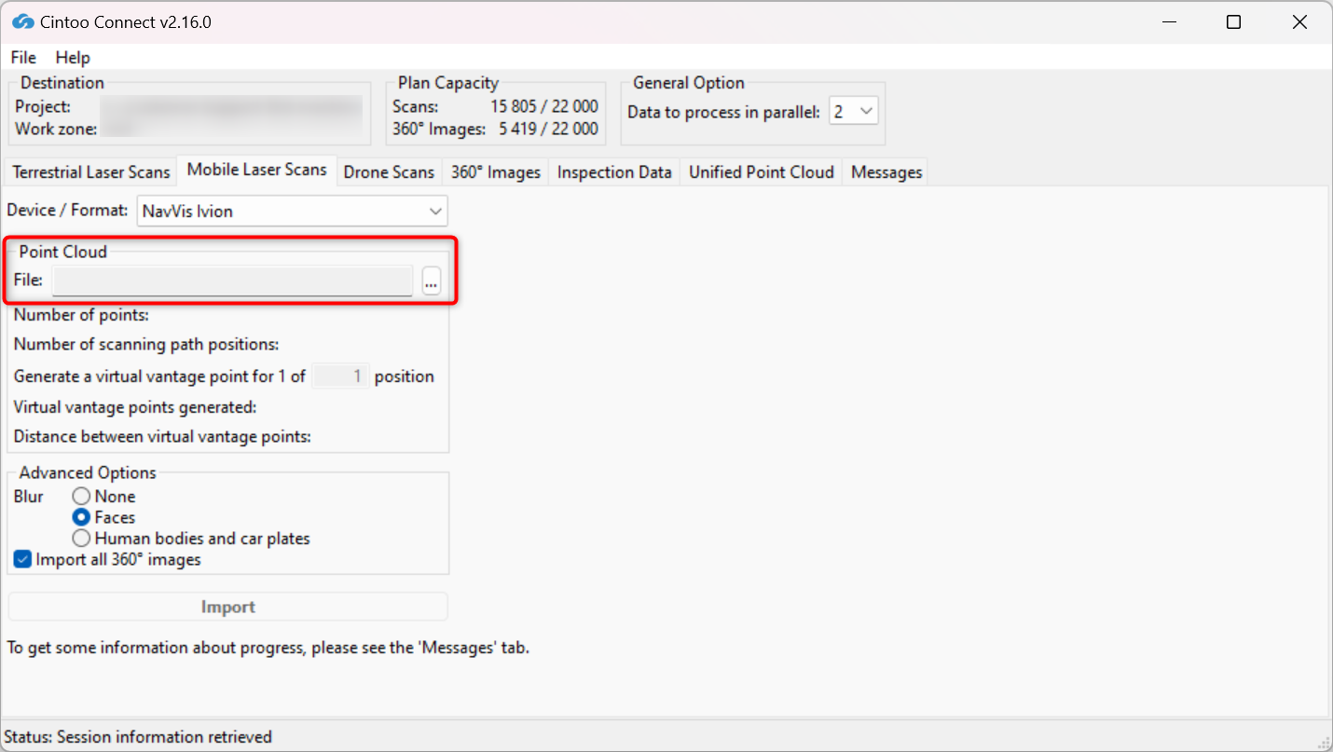Click the Project label in Destination

(x=43, y=106)
